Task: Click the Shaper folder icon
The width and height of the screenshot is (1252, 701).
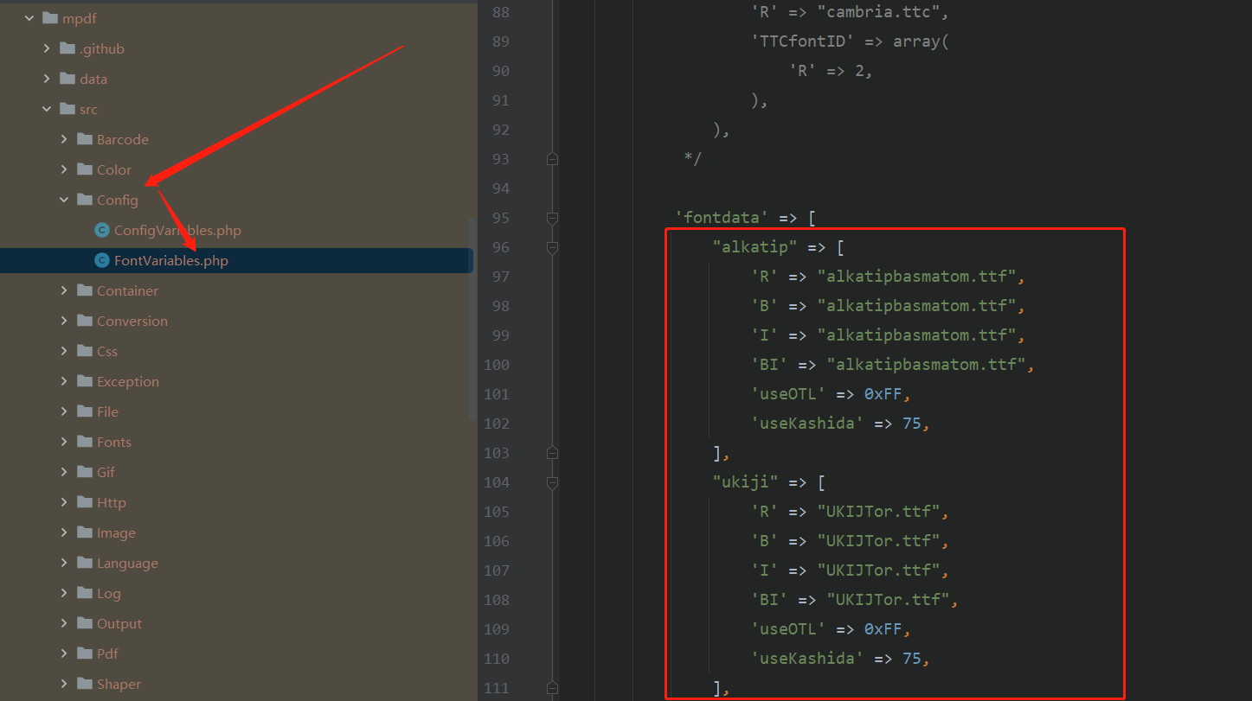Action: [x=84, y=684]
